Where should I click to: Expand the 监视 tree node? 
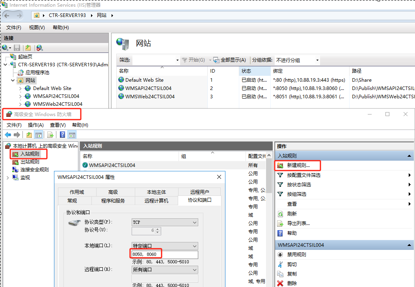[8, 178]
